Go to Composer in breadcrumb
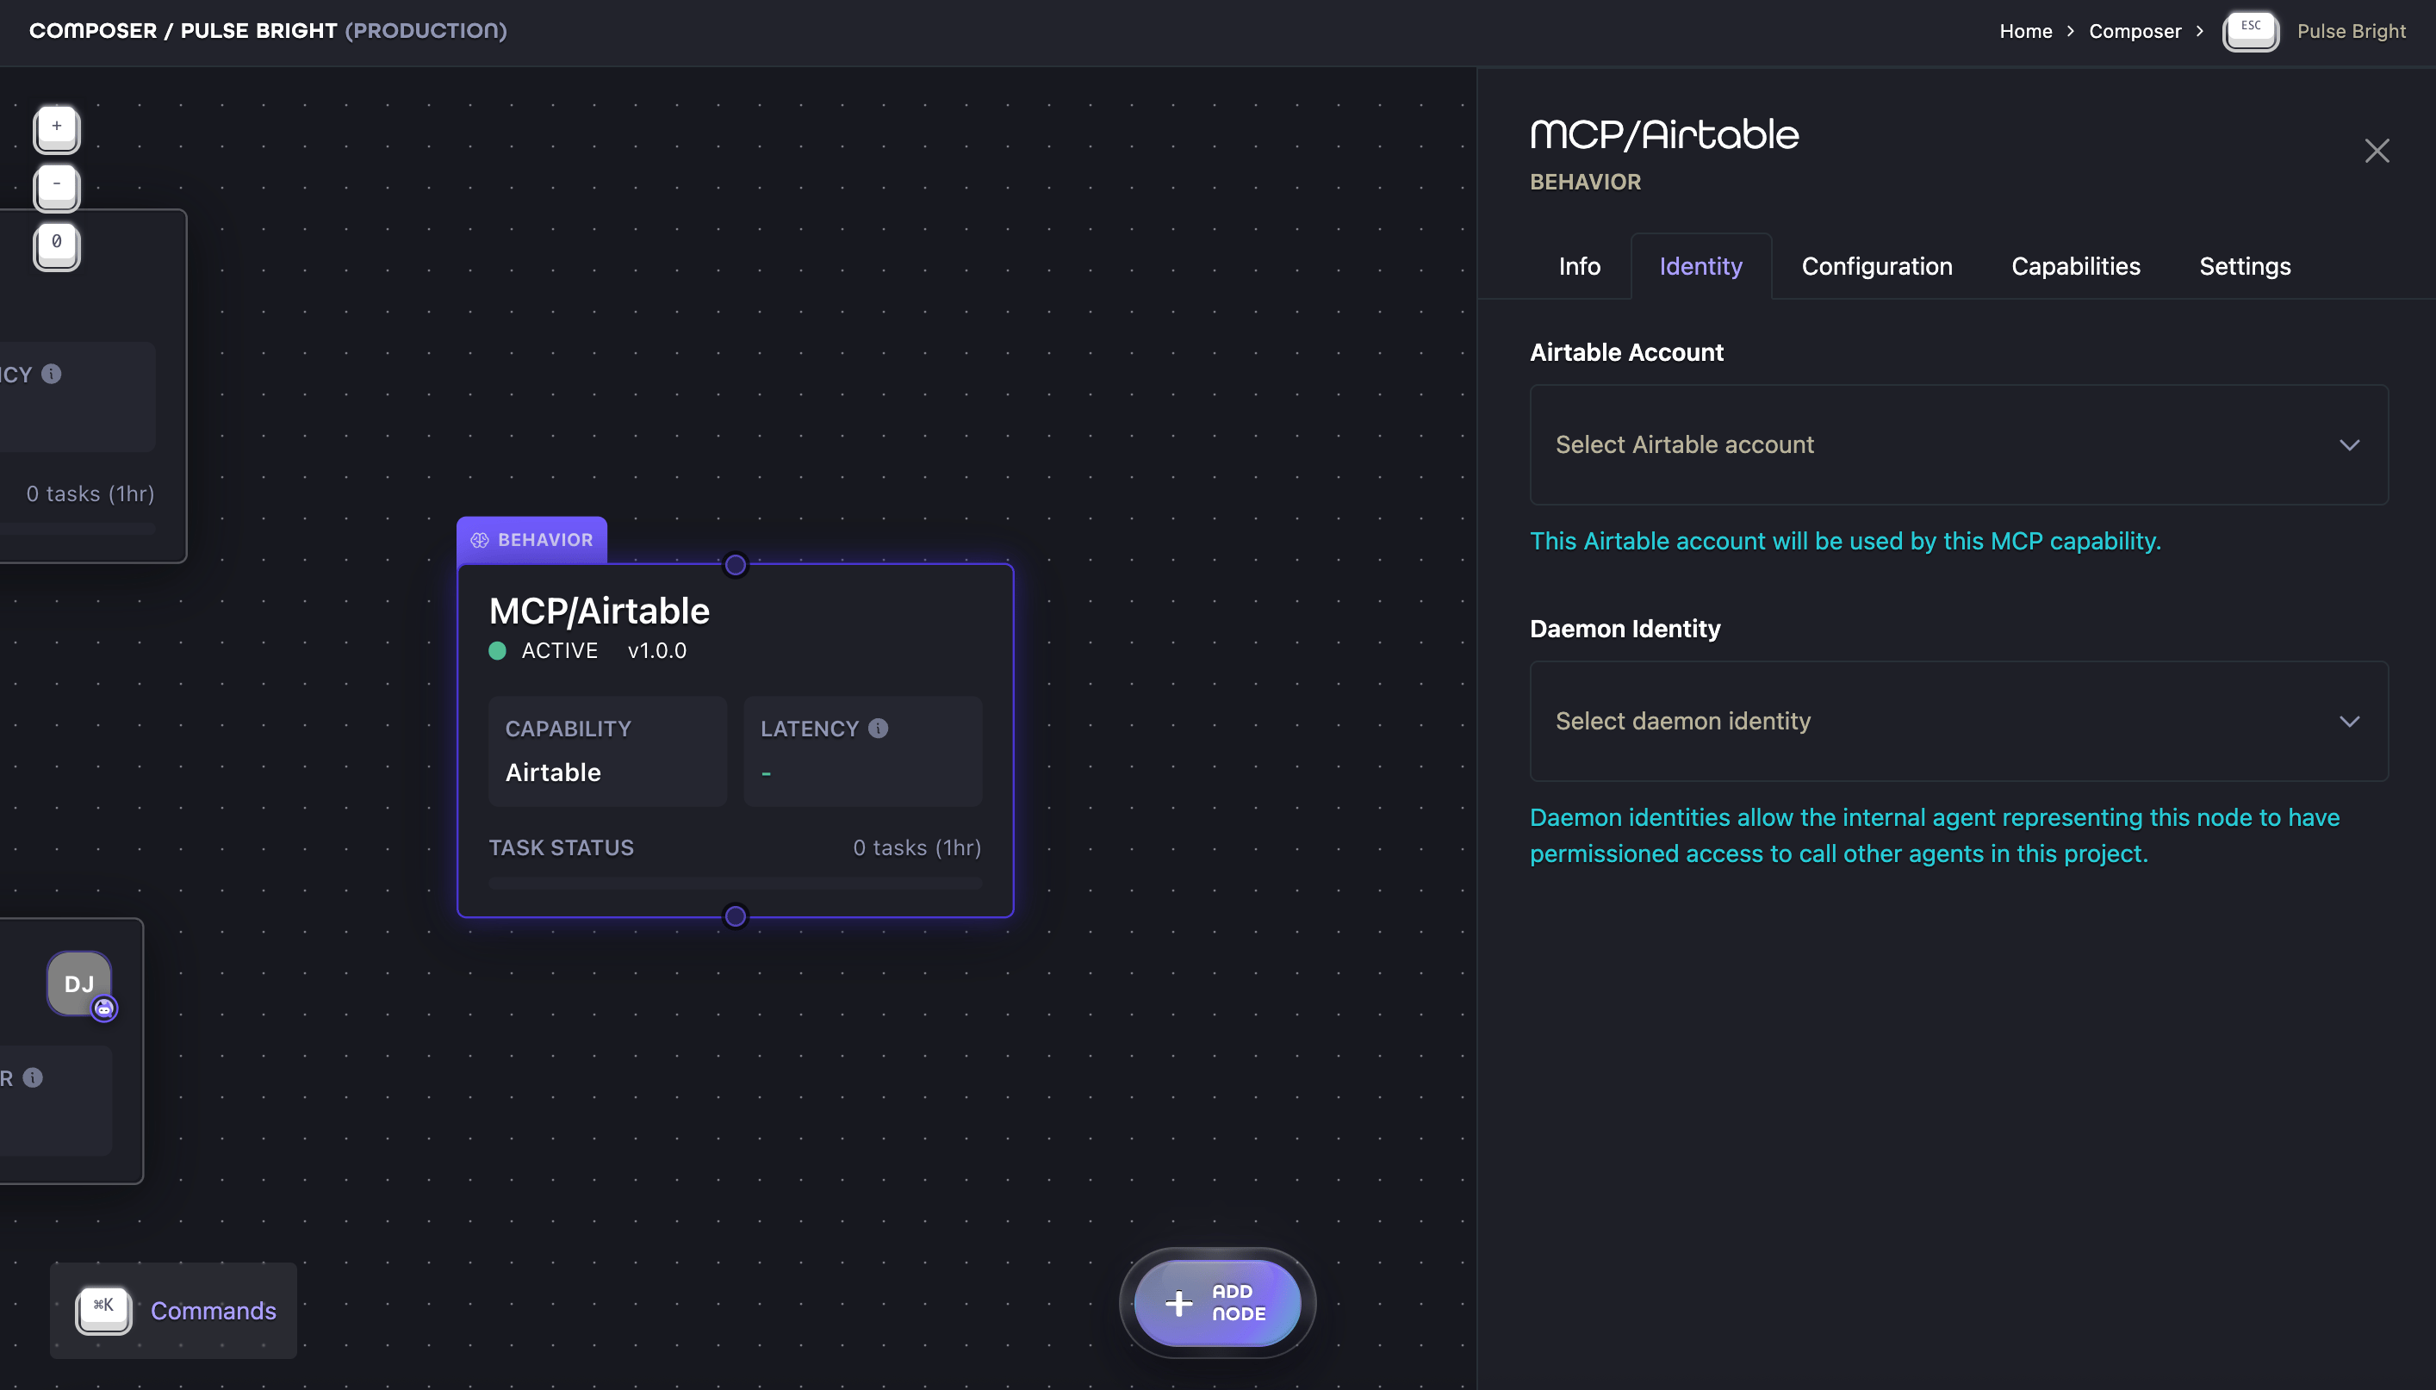2436x1390 pixels. pyautogui.click(x=2135, y=30)
